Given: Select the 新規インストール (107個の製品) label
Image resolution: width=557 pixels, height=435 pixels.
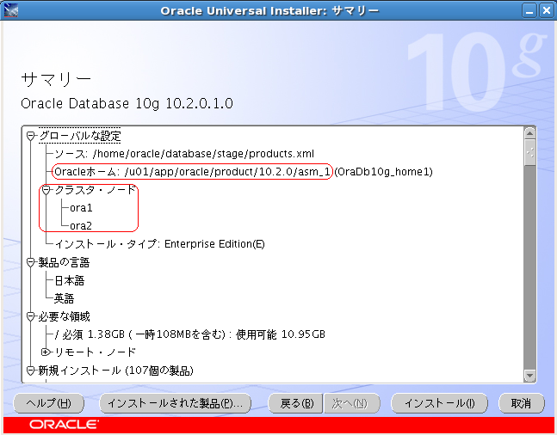Looking at the screenshot, I should (116, 371).
